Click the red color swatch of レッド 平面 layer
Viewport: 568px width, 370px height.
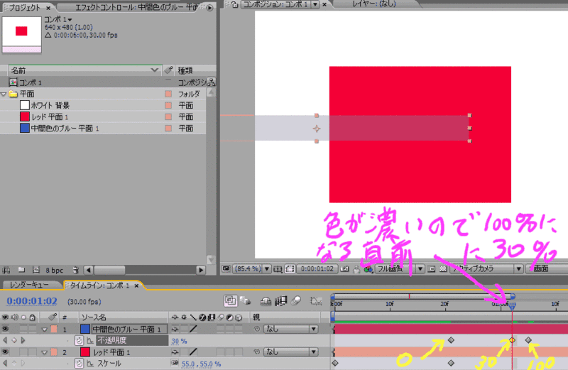[x=85, y=352]
